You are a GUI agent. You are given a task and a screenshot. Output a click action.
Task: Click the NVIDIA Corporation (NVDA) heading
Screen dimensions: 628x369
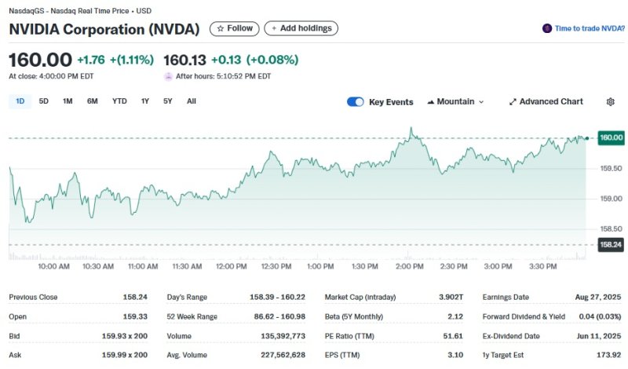[x=104, y=29]
